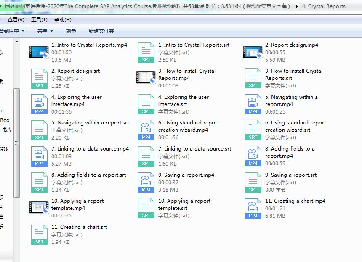
Task: Click the navigation pane scrollbar thumb
Action: pyautogui.click(x=16, y=143)
